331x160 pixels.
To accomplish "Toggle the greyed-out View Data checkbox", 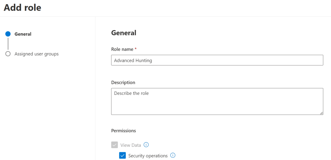I will coord(115,145).
